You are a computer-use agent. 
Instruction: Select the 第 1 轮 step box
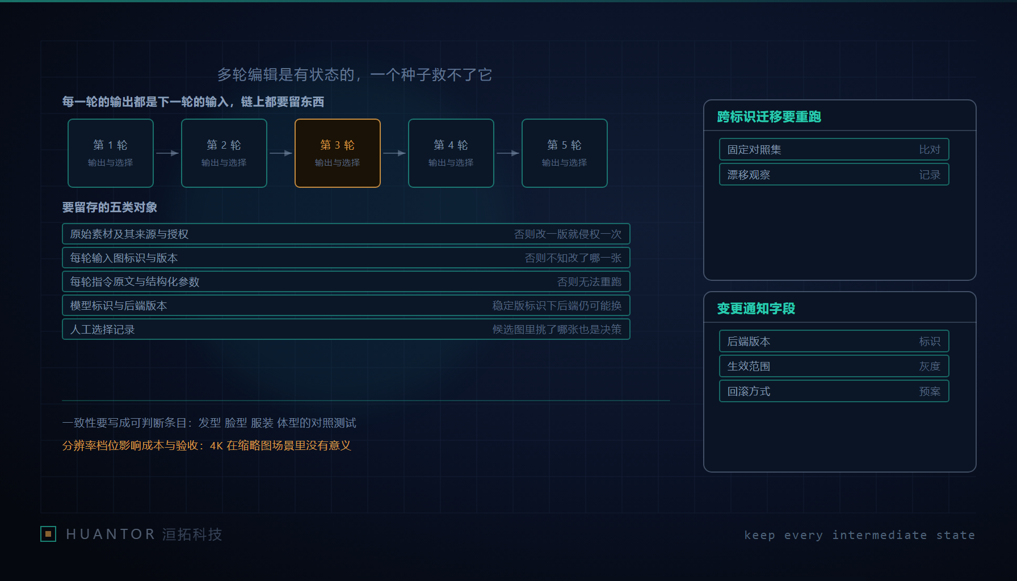[111, 153]
